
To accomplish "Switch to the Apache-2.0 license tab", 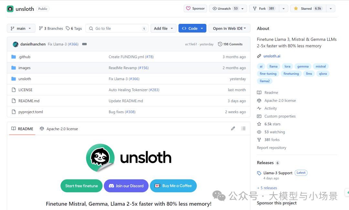I will point(59,129).
